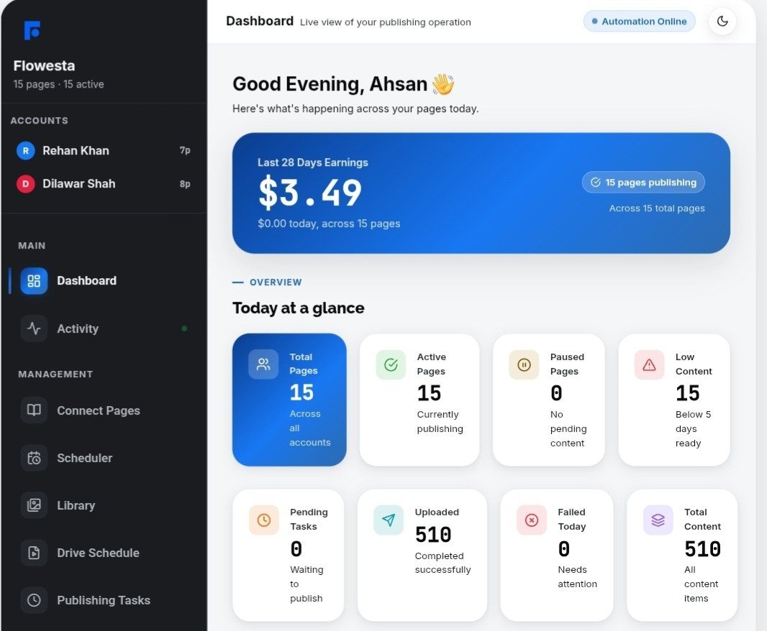Click the Uploaded paper plane icon
Screen dimensions: 767x631
[389, 520]
